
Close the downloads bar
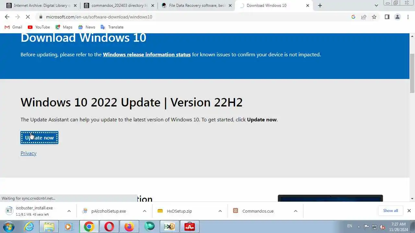pyautogui.click(x=409, y=211)
